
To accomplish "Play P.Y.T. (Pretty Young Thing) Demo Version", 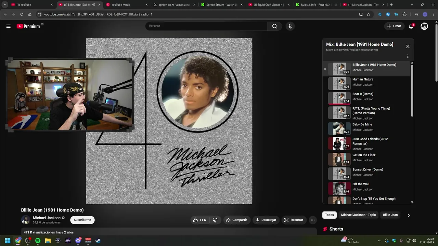I will click(366, 113).
